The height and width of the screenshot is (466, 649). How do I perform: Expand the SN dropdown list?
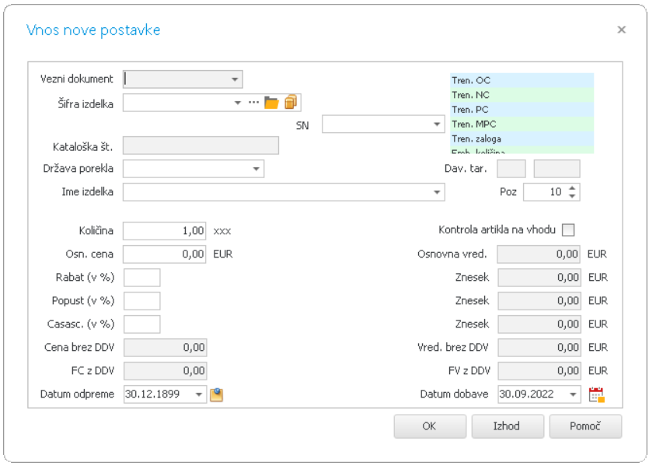[437, 124]
